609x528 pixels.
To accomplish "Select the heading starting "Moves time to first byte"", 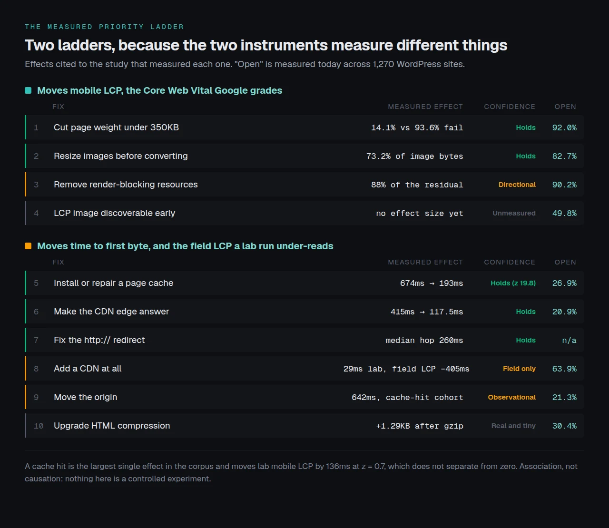I will (x=185, y=246).
